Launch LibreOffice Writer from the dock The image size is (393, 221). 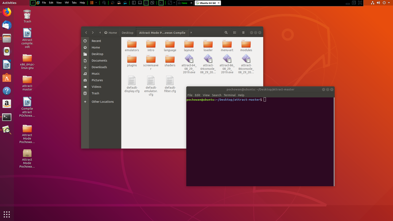click(7, 64)
